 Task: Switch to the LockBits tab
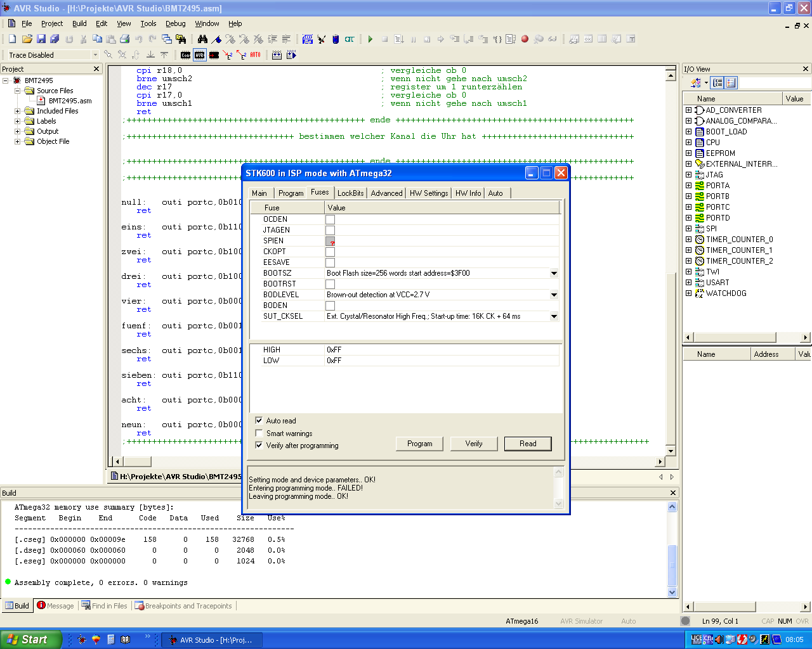350,193
